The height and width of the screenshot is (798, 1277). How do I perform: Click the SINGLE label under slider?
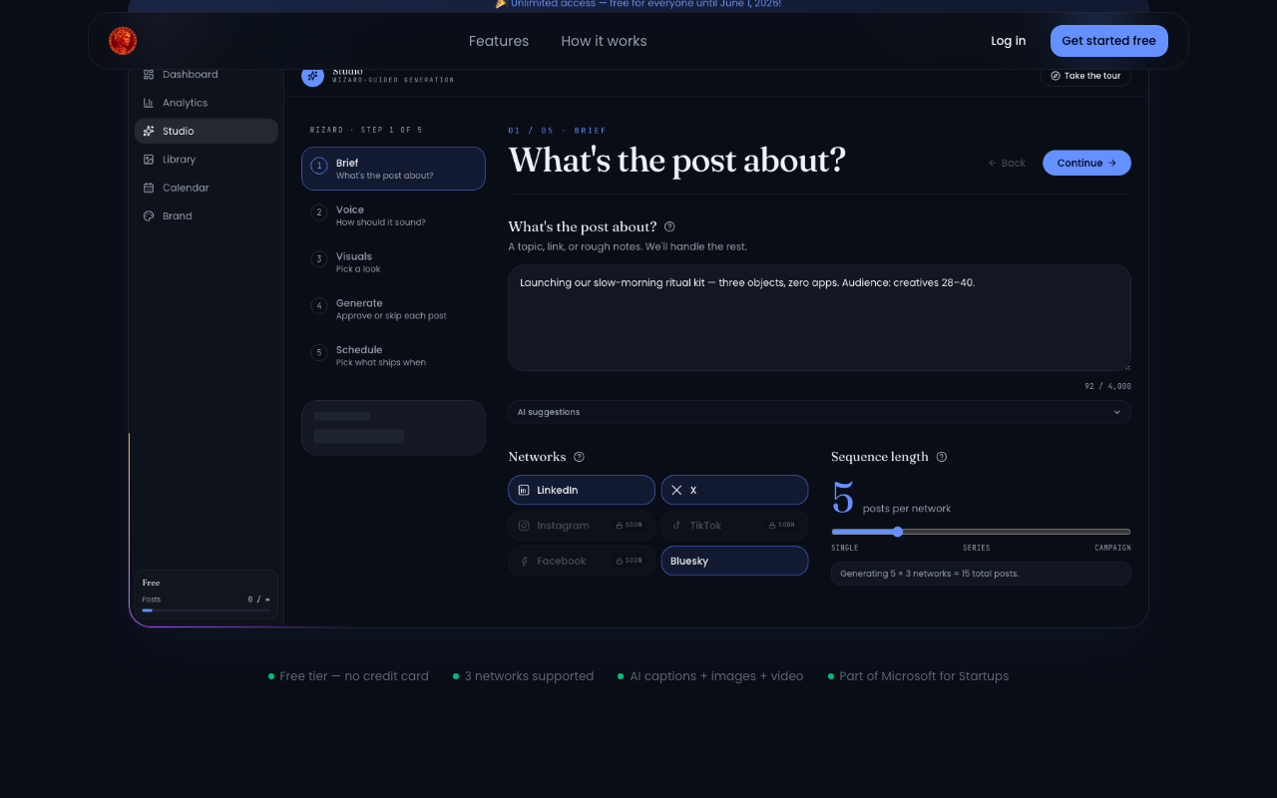[x=845, y=548]
